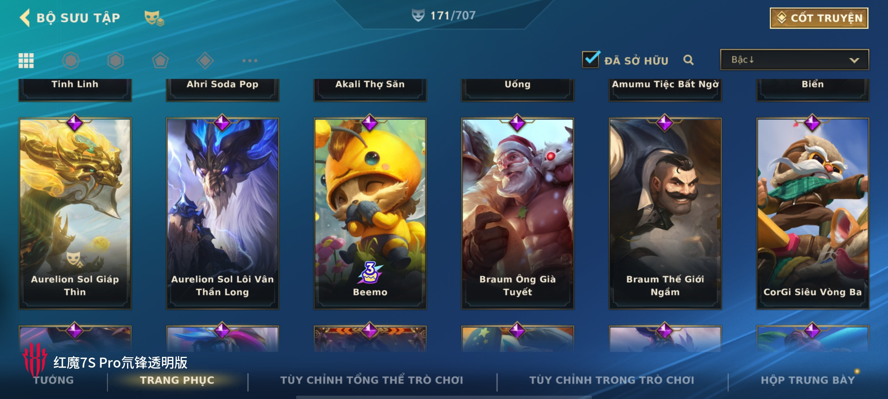Switch to the Tướng tab
The height and width of the screenshot is (399, 888).
(x=54, y=380)
